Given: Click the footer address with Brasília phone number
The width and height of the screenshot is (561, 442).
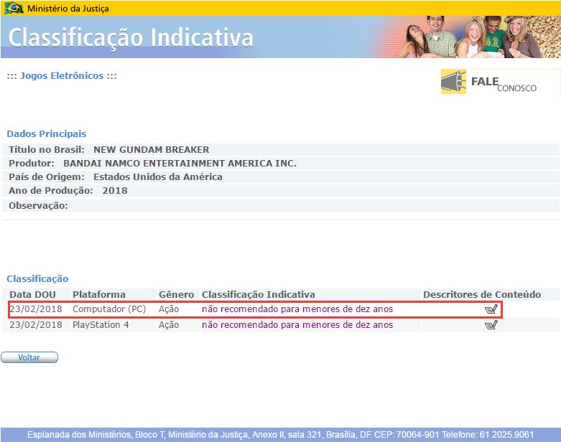Looking at the screenshot, I should [x=280, y=435].
